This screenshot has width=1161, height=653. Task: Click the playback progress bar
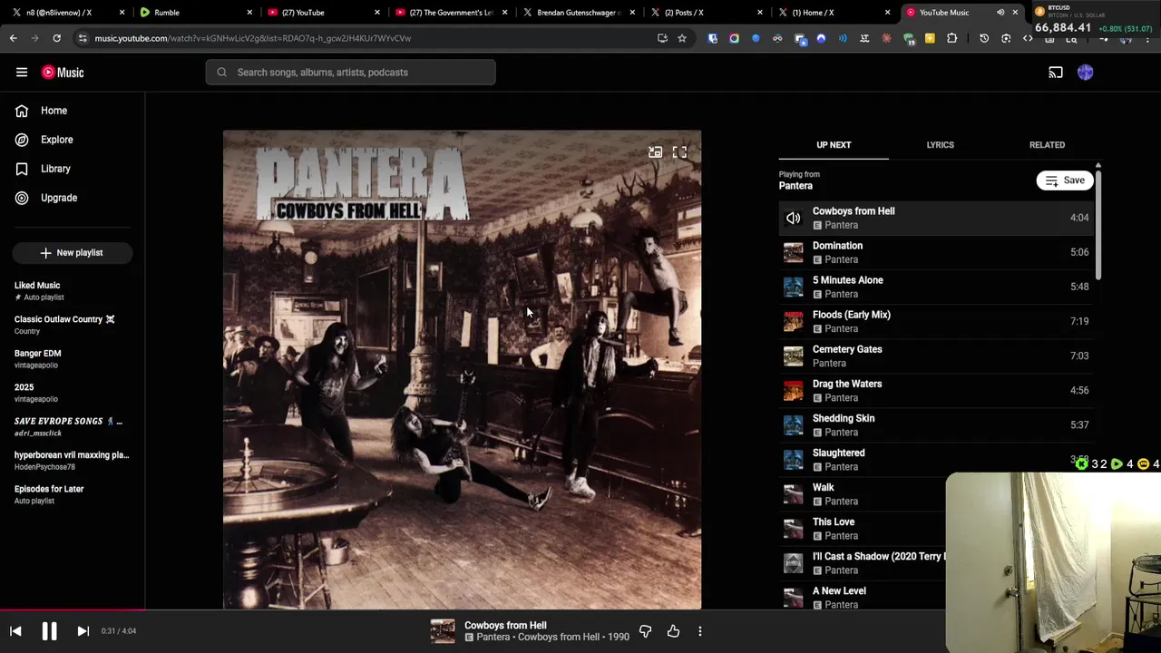pyautogui.click(x=580, y=609)
